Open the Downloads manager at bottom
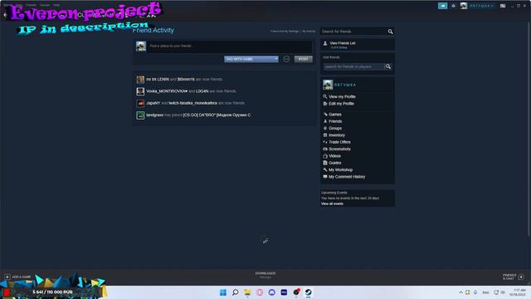 click(x=265, y=275)
